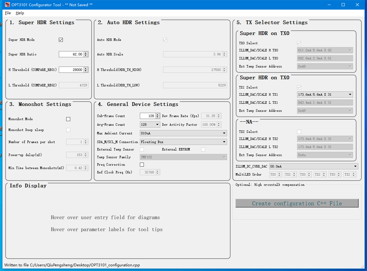This screenshot has height=271, width=367.
Task: Open the ILLUM_DAC/SCALE H TX0 dropdown
Action: [325, 50]
